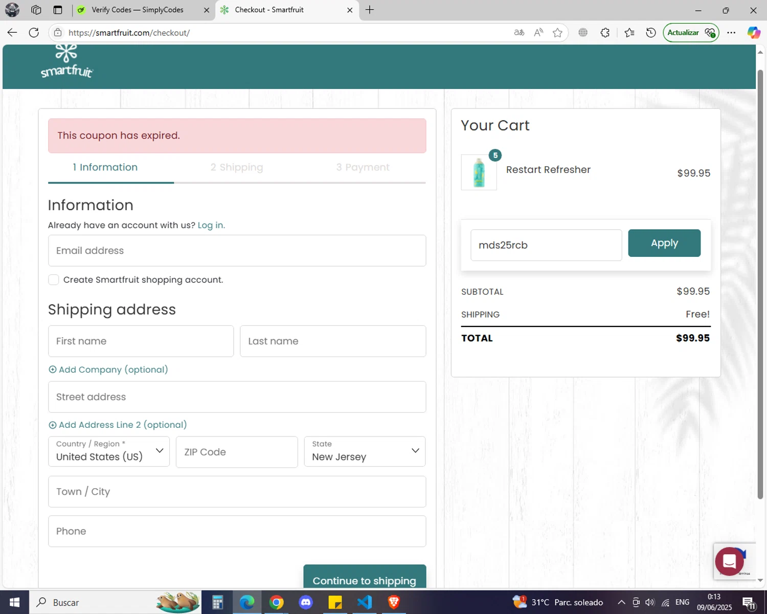This screenshot has width=767, height=614.
Task: Follow the Log in link
Action: click(211, 225)
